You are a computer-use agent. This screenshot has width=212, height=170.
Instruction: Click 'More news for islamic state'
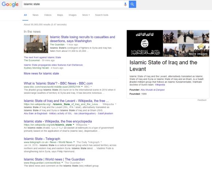point(41,73)
